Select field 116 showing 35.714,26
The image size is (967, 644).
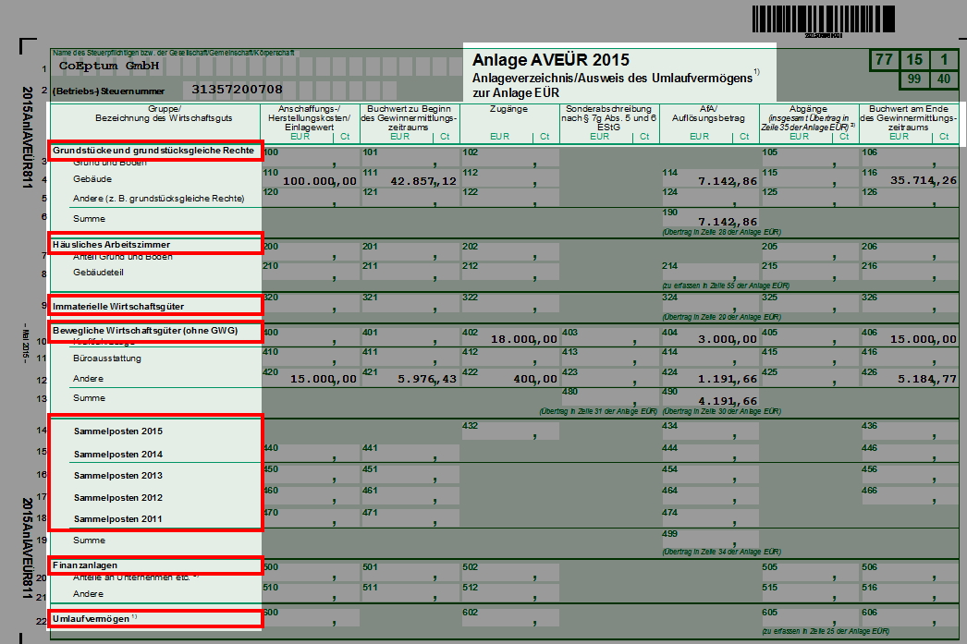pyautogui.click(x=909, y=180)
